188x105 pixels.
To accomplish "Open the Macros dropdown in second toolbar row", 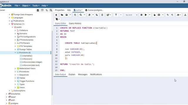I will (x=58, y=19).
